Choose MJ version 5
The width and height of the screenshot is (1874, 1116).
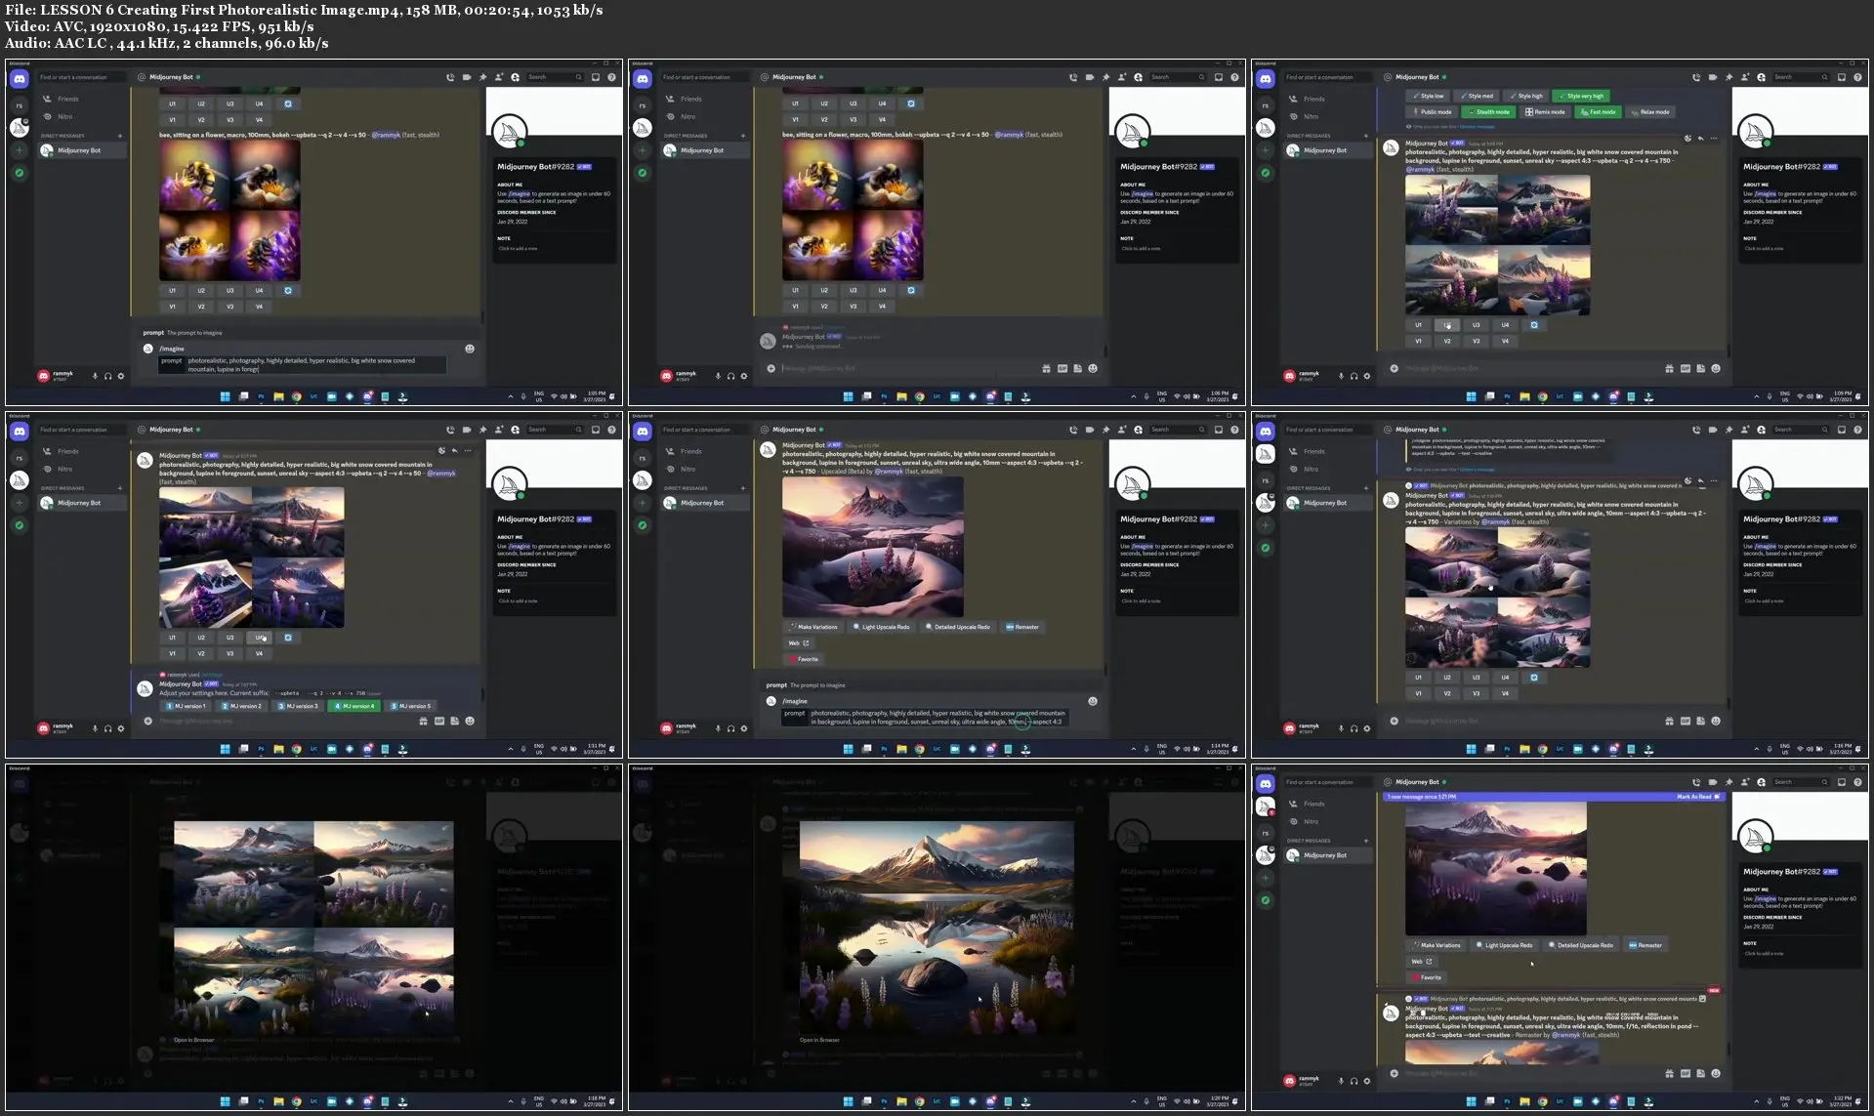410,706
